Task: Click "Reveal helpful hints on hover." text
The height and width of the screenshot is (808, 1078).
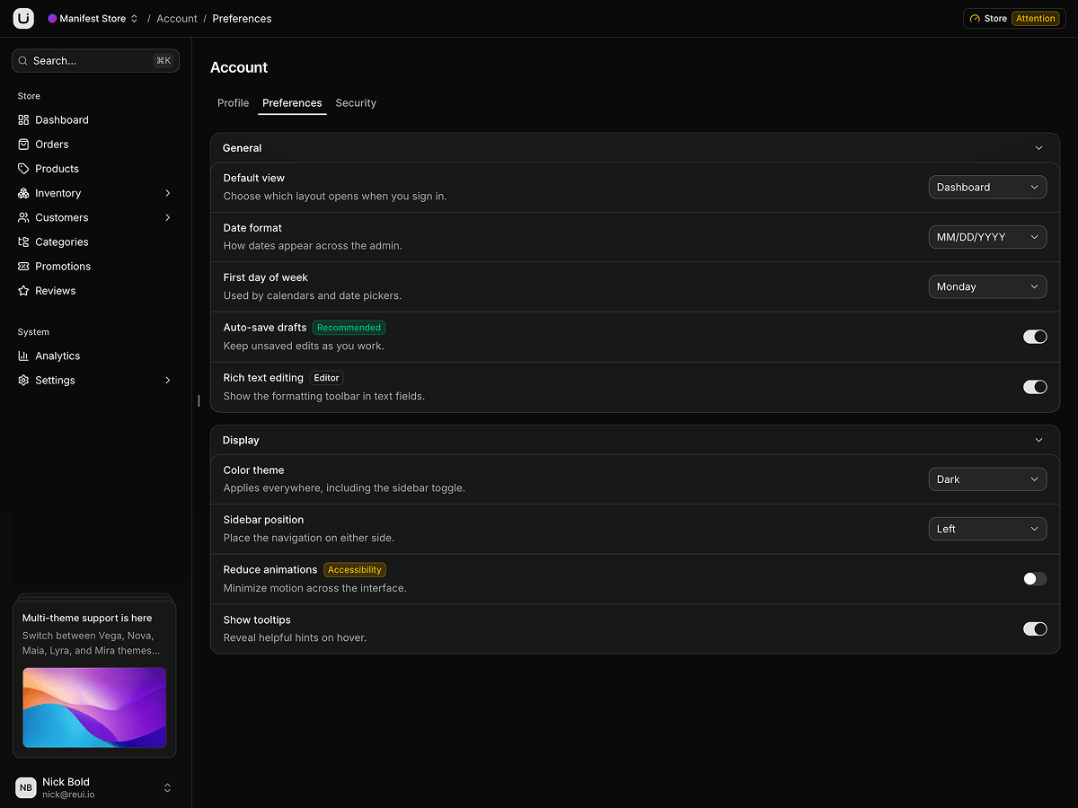Action: [295, 637]
